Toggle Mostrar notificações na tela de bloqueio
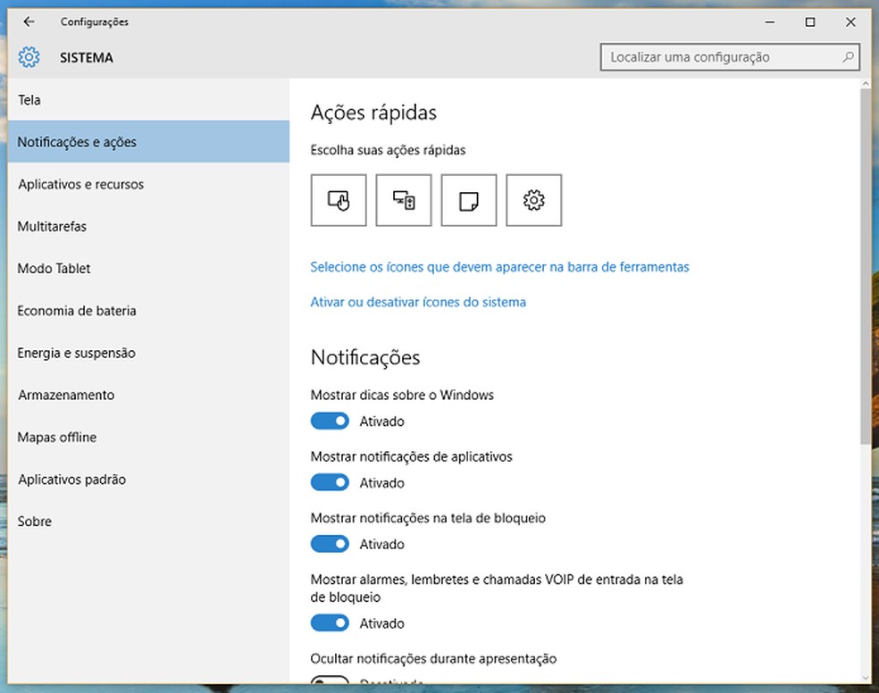Screen dimensions: 879x693 click(x=330, y=544)
